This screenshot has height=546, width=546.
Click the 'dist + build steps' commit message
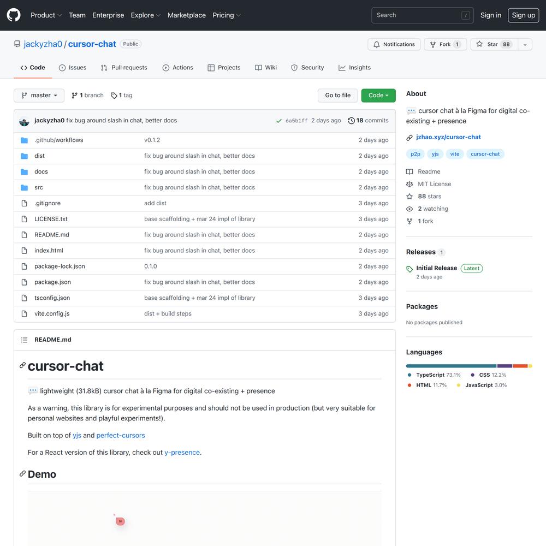(x=168, y=314)
